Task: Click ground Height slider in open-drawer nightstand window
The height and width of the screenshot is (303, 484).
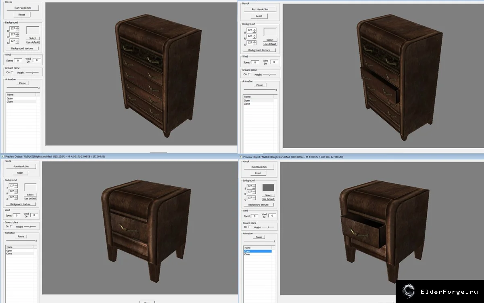Action: click(x=268, y=227)
